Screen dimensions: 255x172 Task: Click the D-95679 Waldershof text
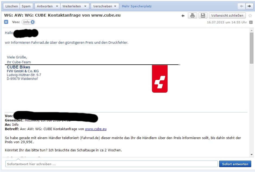tap(22, 79)
